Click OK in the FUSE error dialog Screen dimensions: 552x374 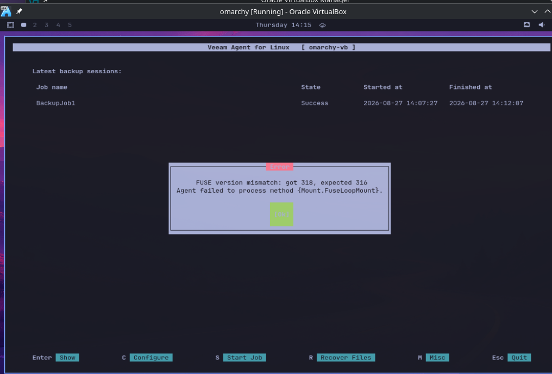281,214
